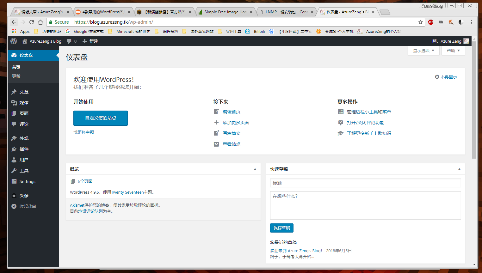Open 实用工具 bookmark folder
The image size is (482, 273).
click(x=230, y=31)
